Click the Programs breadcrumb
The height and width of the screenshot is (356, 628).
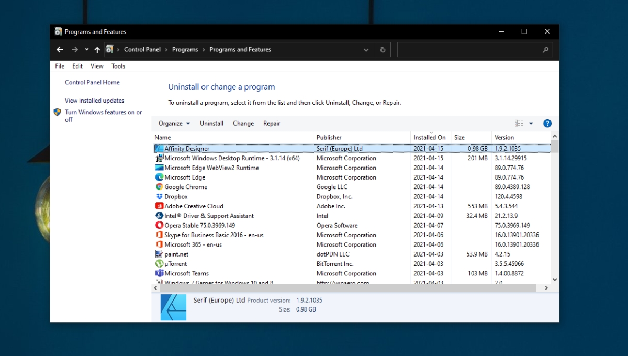pyautogui.click(x=185, y=50)
